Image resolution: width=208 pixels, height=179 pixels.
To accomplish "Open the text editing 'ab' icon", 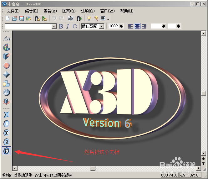I will point(70,18).
